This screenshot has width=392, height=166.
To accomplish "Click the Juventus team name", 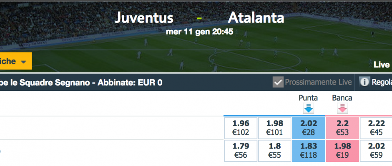I will pos(144,18).
